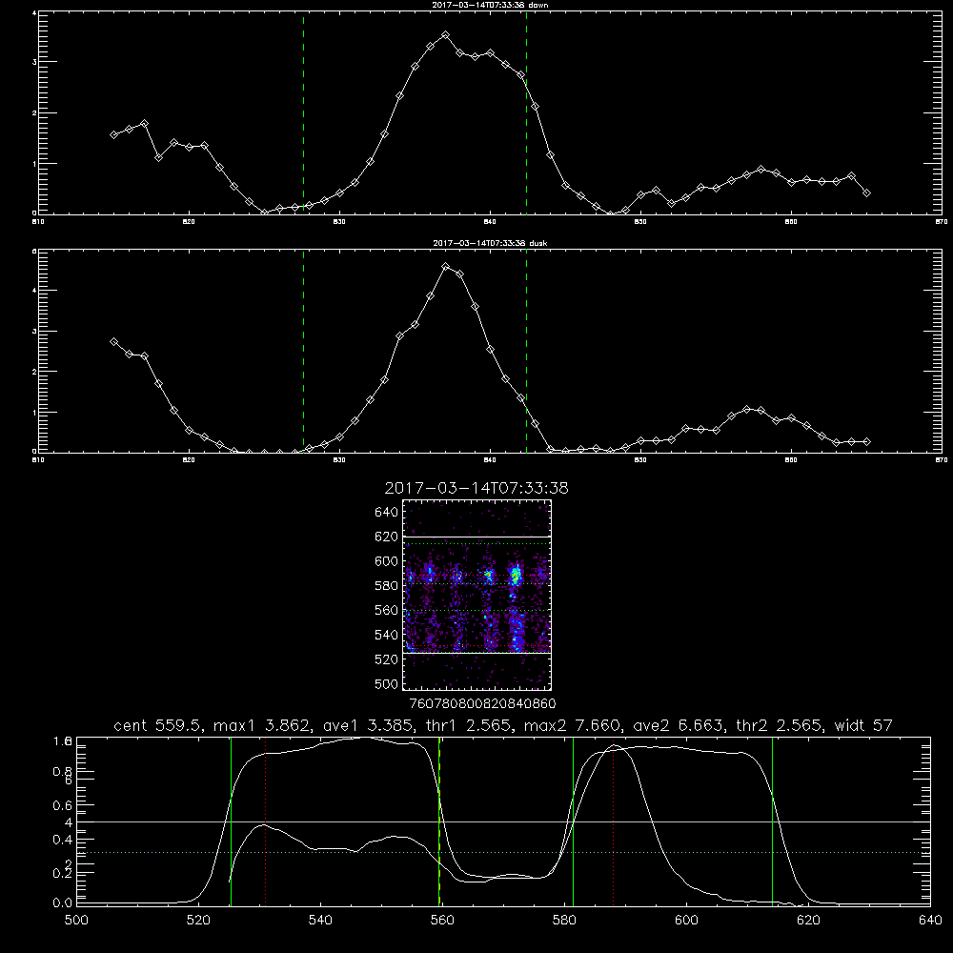Click the x-axis label 540 of the bottom plot
The image size is (953, 953).
320,921
